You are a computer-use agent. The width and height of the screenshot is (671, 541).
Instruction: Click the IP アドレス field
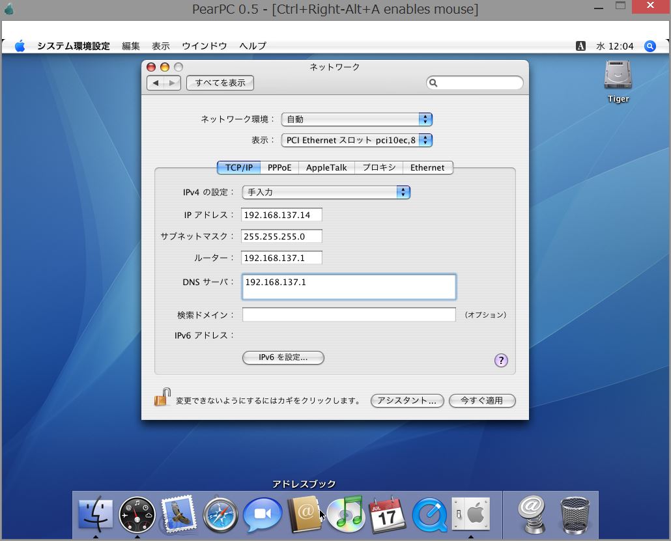pos(281,215)
